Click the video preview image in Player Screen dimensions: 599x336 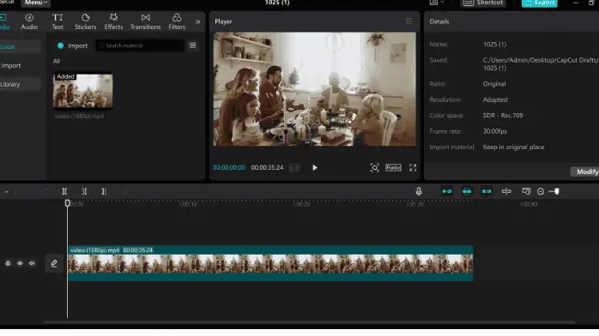point(314,89)
